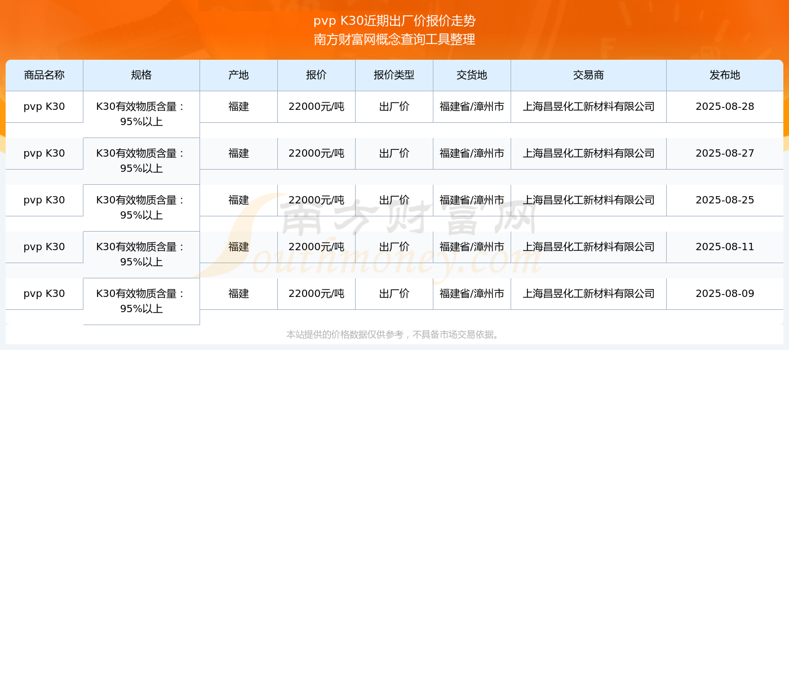Click the "交易商" column header
Viewport: 789px width, 679px height.
(x=588, y=75)
